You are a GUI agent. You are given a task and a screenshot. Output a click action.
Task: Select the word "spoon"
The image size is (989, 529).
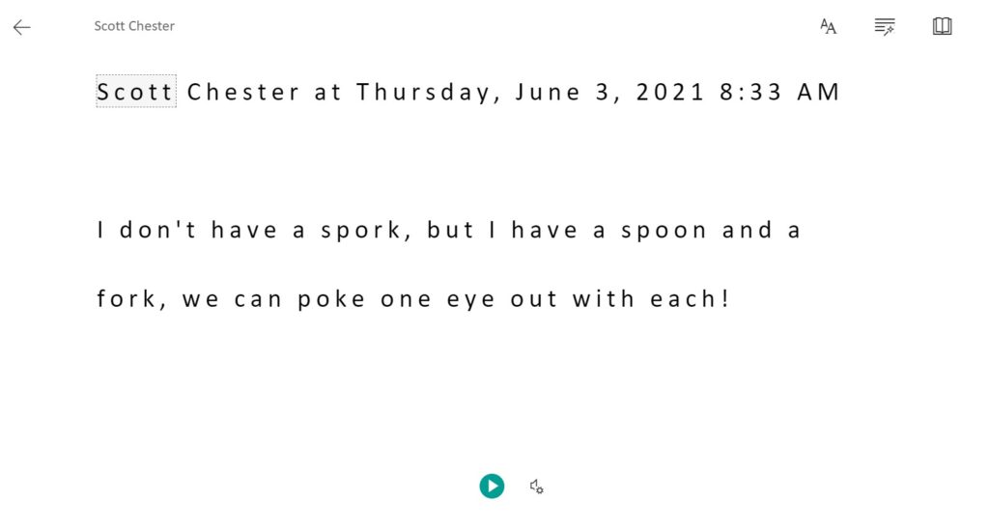664,231
